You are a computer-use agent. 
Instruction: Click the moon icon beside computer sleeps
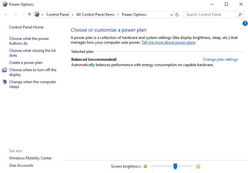(4, 82)
